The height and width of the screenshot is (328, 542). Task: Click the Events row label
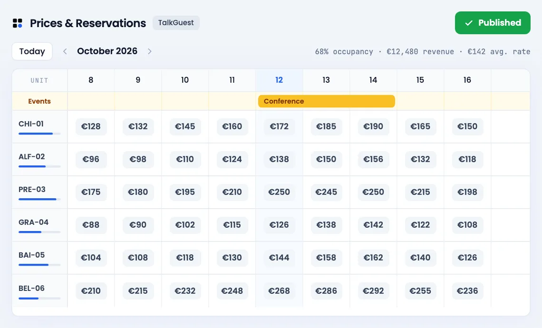pos(39,101)
